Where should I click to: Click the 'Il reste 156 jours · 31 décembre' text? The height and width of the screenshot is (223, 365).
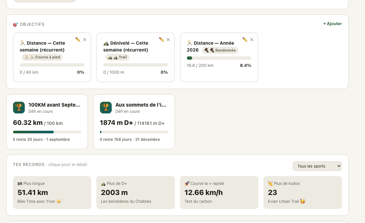point(130,139)
